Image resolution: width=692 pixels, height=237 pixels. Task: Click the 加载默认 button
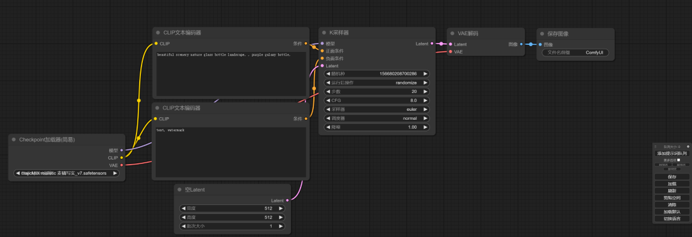coord(671,212)
